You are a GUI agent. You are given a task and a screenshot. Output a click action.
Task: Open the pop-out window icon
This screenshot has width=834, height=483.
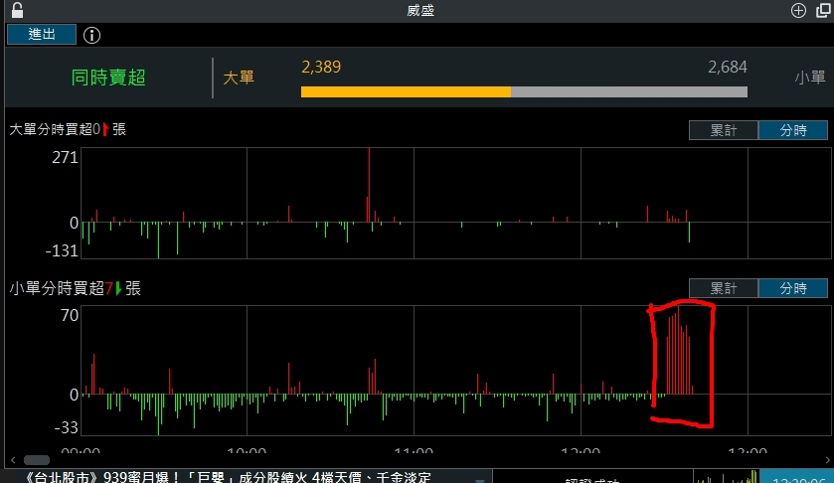click(823, 11)
